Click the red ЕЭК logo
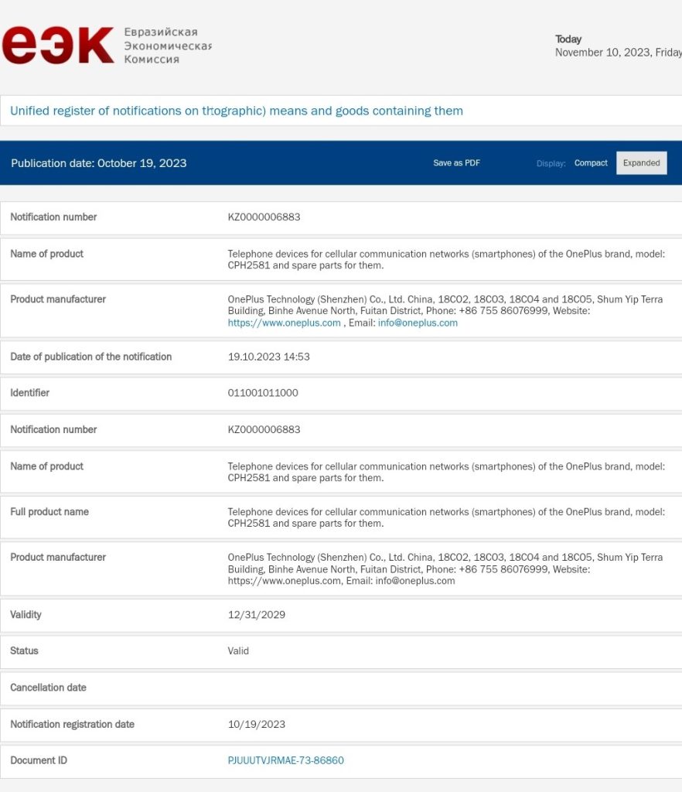Image resolution: width=682 pixels, height=792 pixels. click(58, 46)
